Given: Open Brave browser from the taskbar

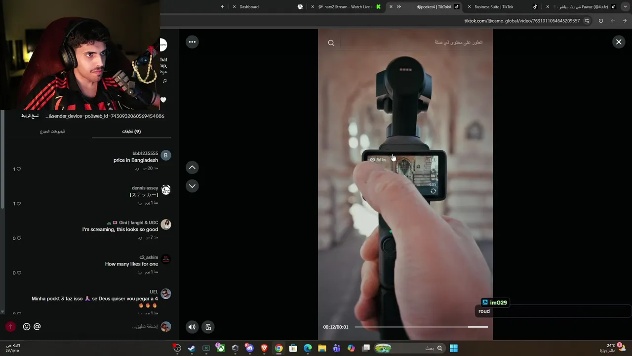Looking at the screenshot, I should pos(264,348).
